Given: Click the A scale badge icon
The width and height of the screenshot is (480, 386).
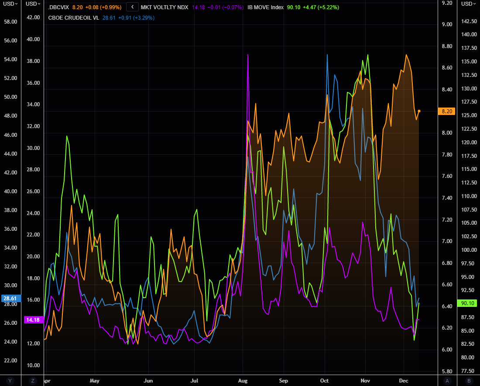Looking at the screenshot, I should point(446,381).
